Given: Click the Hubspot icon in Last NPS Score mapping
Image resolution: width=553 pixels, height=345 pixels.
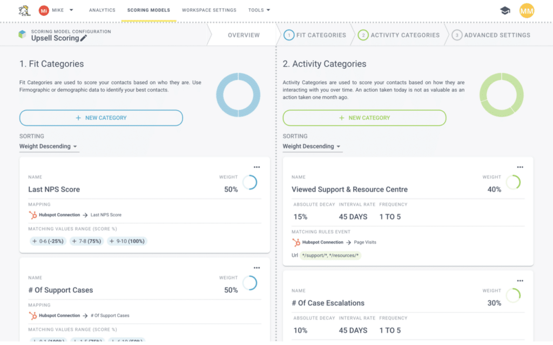Looking at the screenshot, I should pos(33,215).
